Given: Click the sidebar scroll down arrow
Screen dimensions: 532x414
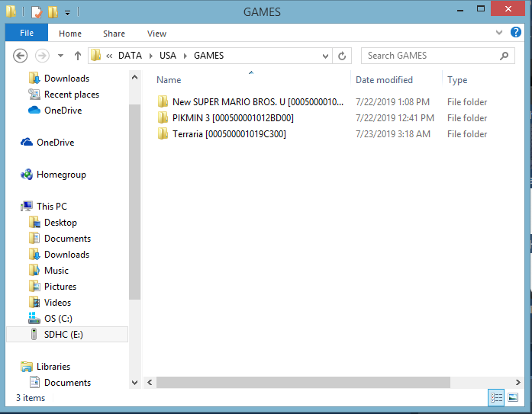Looking at the screenshot, I should (134, 383).
